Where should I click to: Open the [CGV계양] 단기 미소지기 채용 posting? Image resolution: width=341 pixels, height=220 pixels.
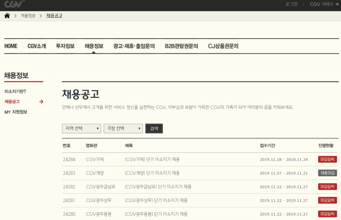(x=152, y=173)
